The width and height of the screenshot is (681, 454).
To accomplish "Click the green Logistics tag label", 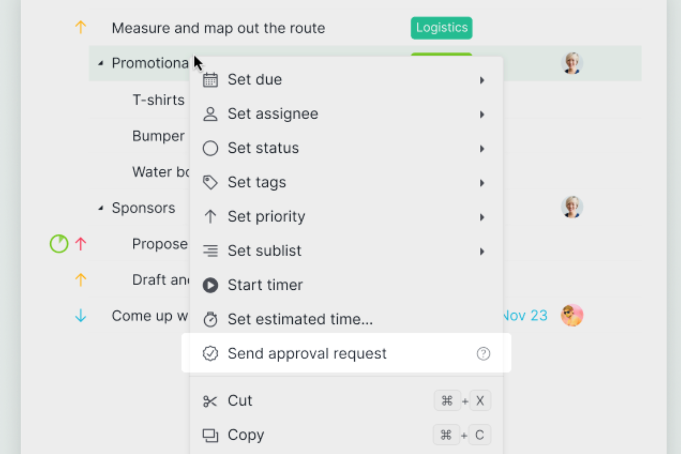I will pos(441,28).
